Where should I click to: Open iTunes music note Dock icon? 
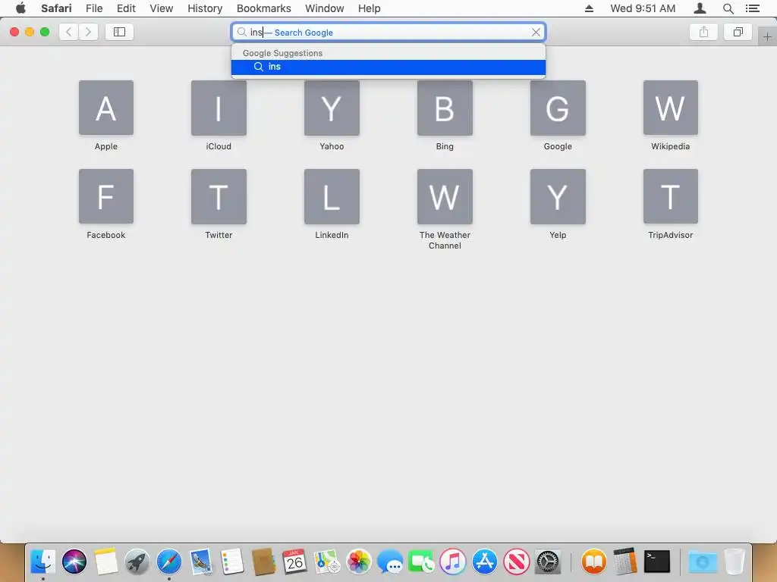pyautogui.click(x=453, y=562)
